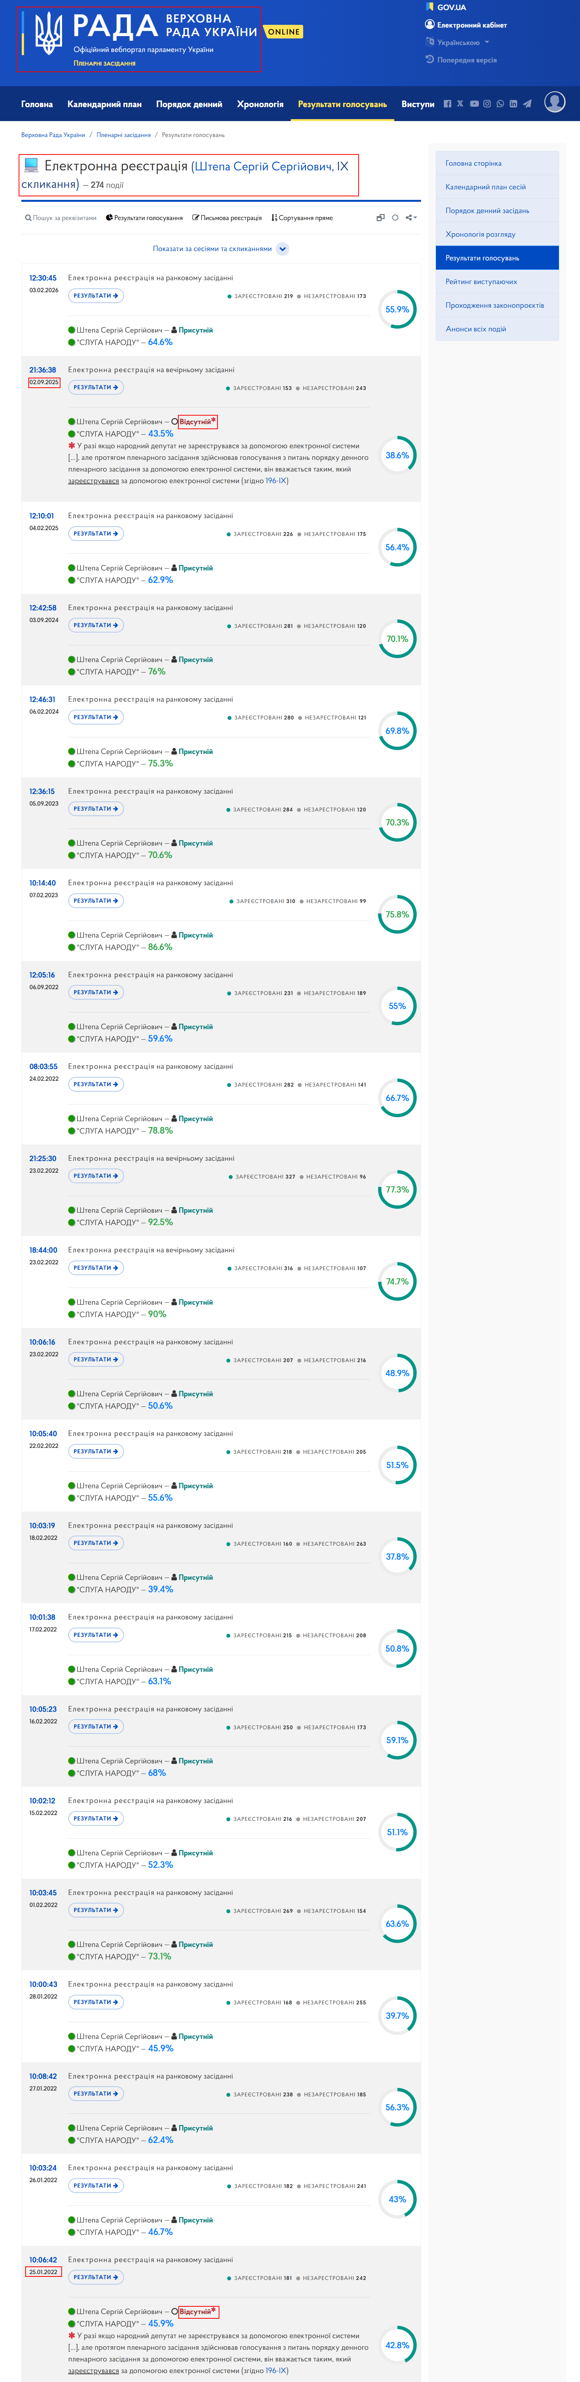Open Електронний кабінет link
This screenshot has height=2382, width=580.
tap(466, 25)
